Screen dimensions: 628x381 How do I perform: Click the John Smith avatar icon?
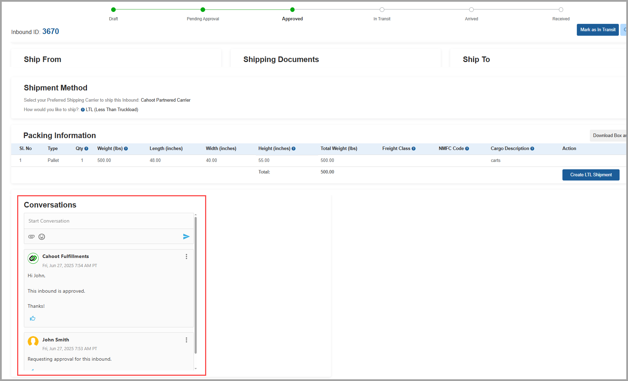click(x=33, y=341)
